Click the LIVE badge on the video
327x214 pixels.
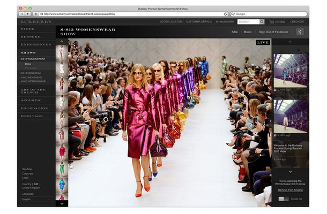(263, 42)
